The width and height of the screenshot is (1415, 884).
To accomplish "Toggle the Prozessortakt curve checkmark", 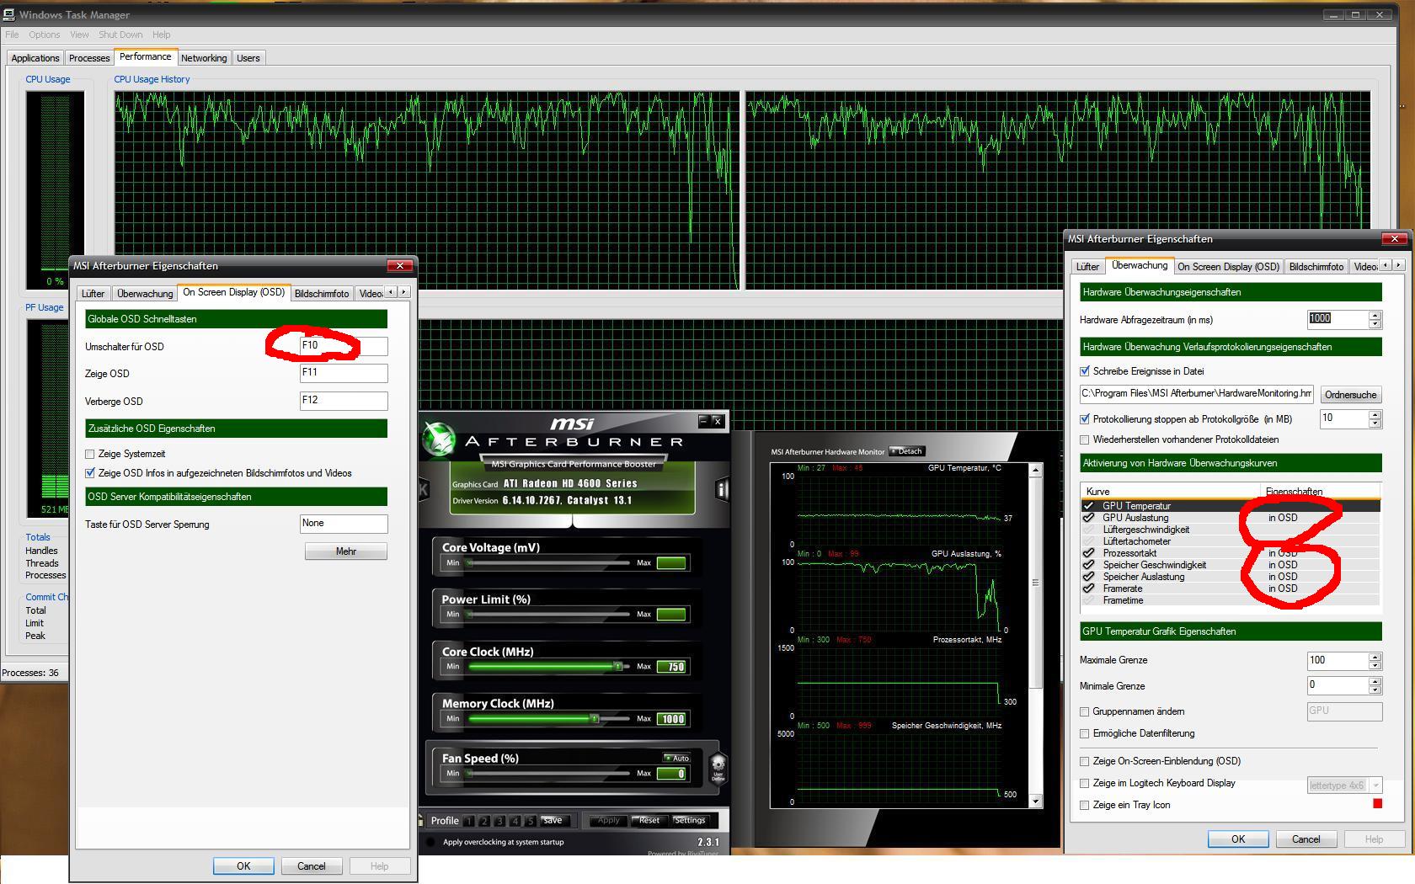I will [x=1088, y=553].
